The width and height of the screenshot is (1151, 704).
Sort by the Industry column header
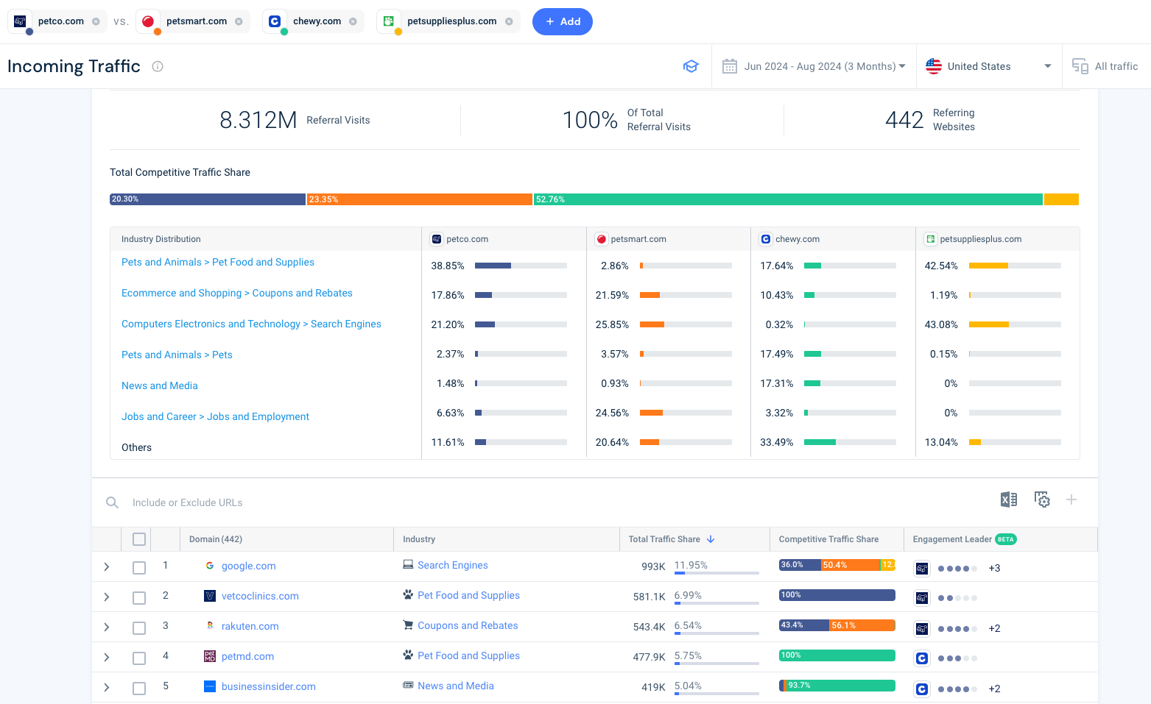[x=419, y=539]
